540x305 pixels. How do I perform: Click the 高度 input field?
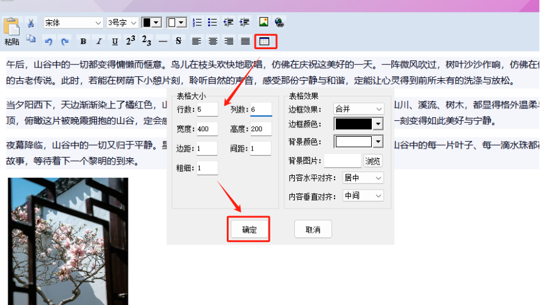click(x=261, y=129)
